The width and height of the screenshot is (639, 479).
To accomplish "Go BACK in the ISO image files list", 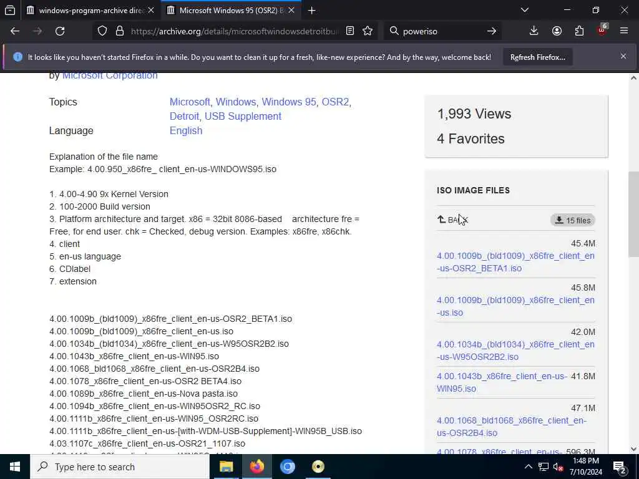I will [x=452, y=220].
